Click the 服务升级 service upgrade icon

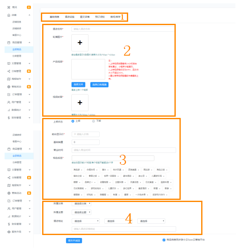click(9, 232)
